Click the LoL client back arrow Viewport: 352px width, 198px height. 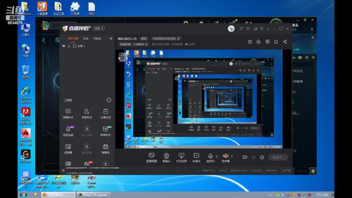point(44,40)
